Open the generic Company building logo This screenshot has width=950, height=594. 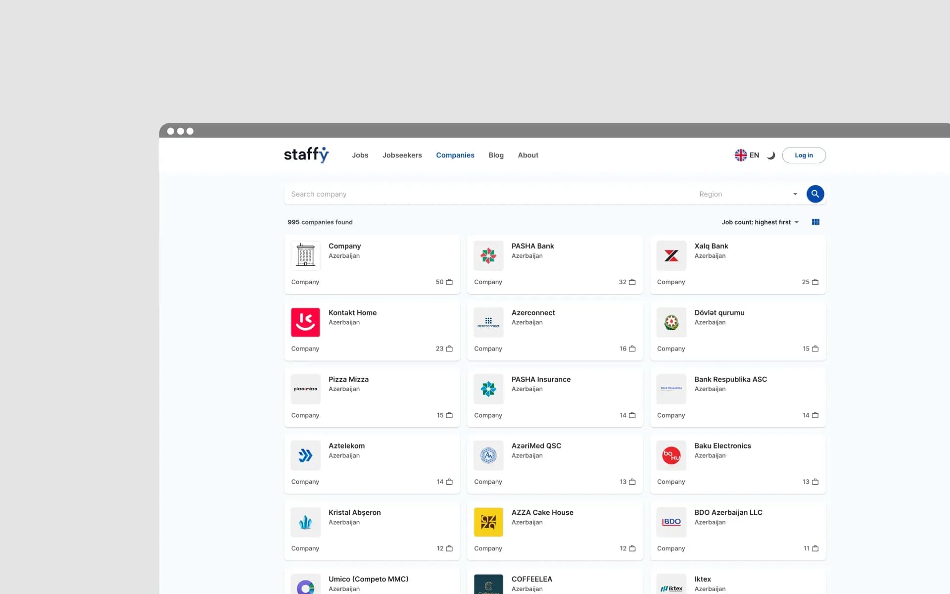click(305, 255)
